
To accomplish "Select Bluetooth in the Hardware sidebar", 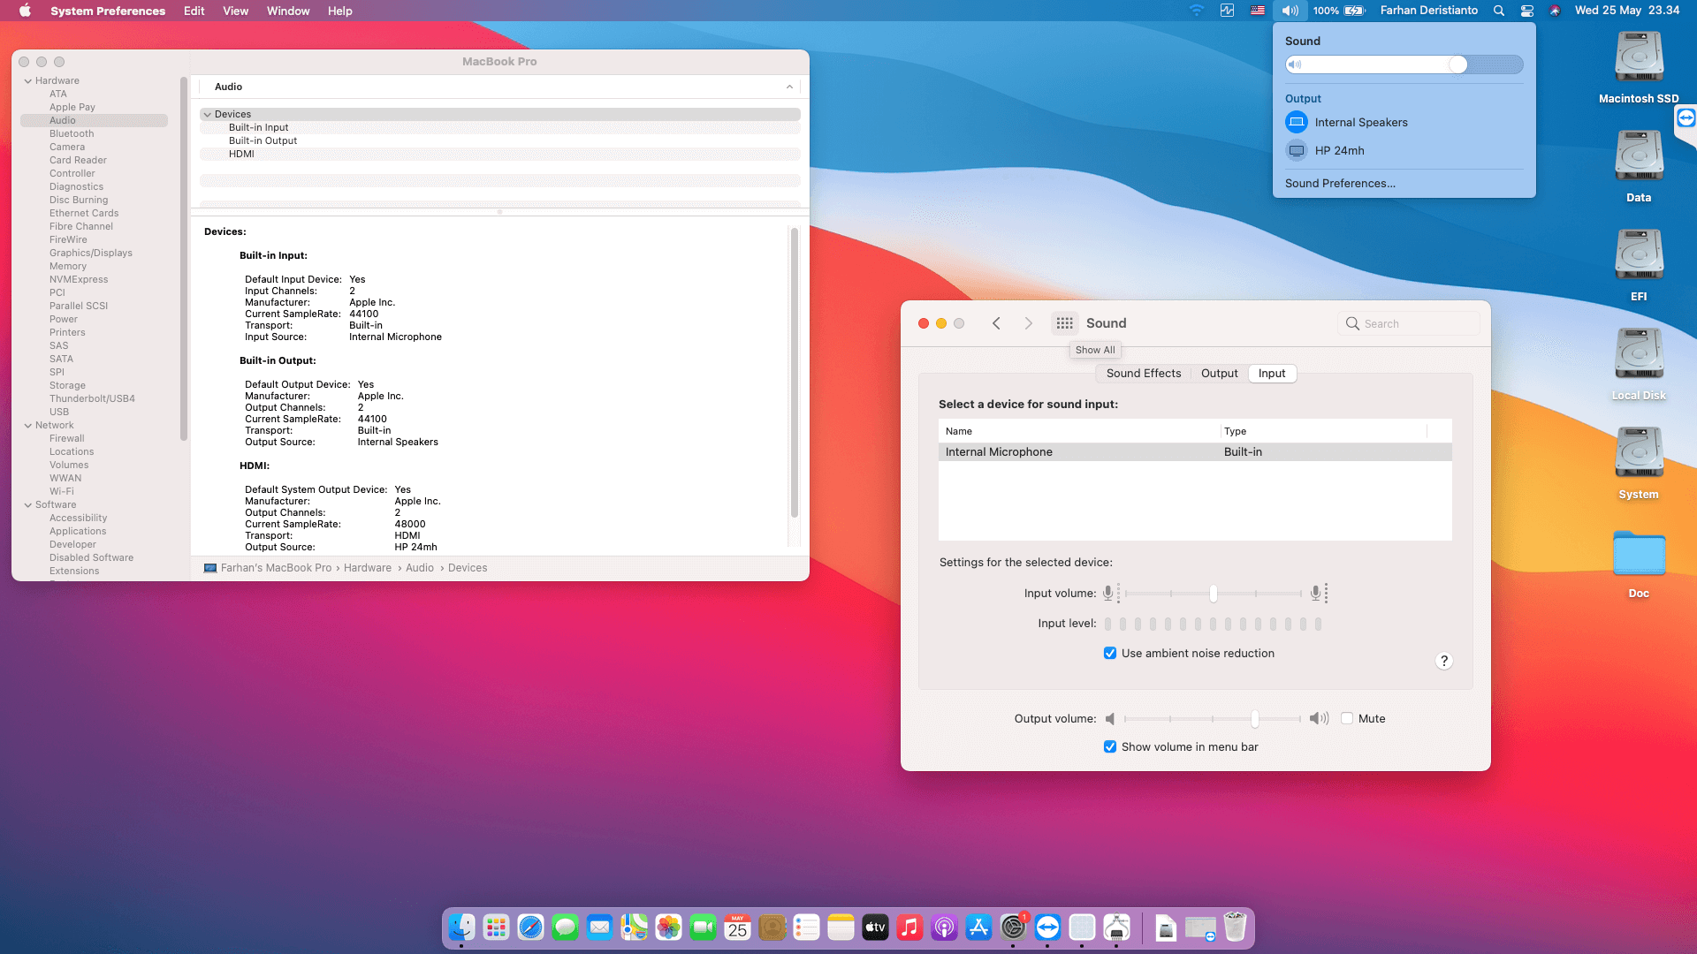I will click(x=72, y=134).
